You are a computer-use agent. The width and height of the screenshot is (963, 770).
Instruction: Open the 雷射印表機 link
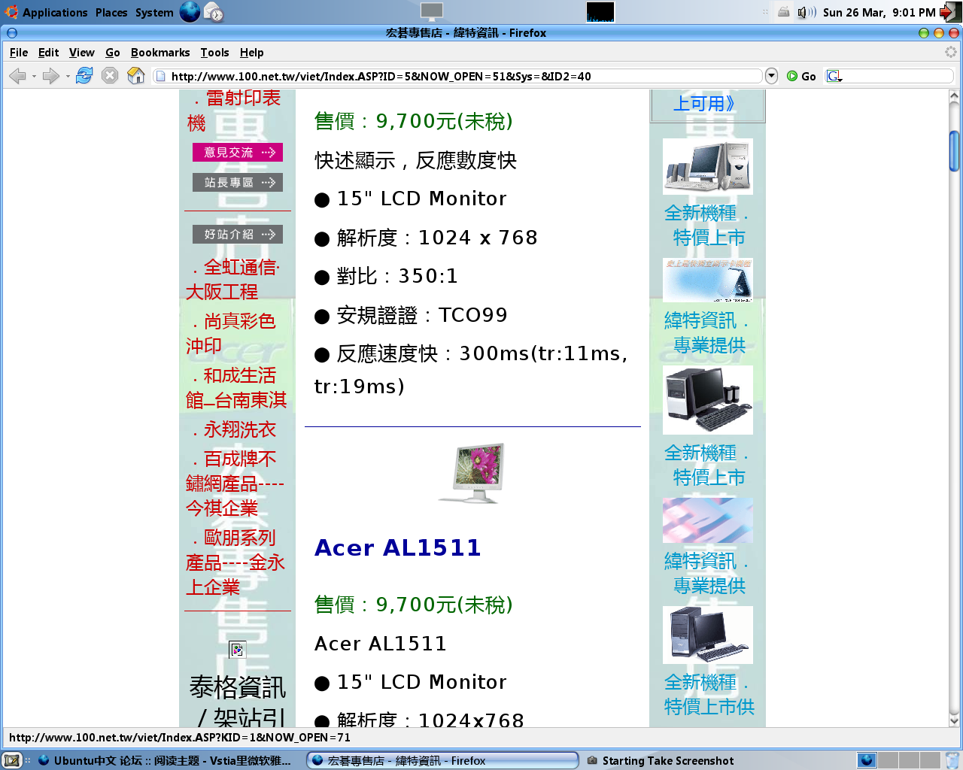click(234, 110)
